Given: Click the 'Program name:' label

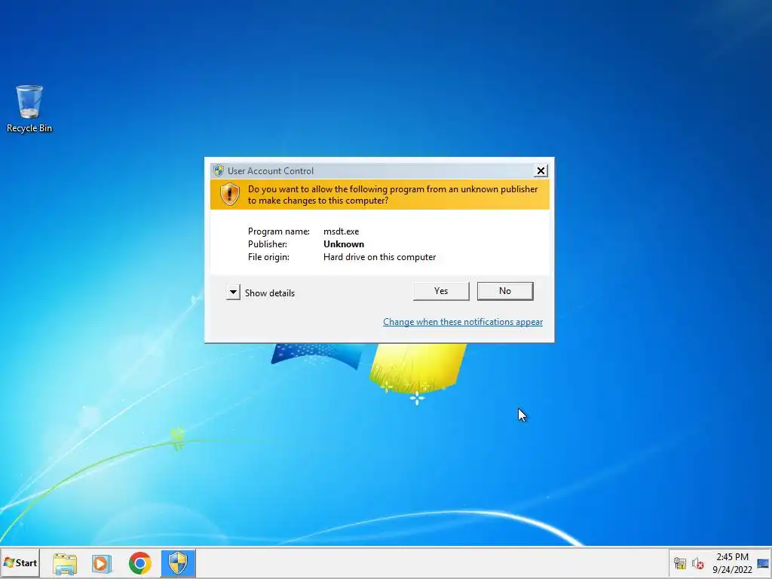Looking at the screenshot, I should (x=279, y=231).
